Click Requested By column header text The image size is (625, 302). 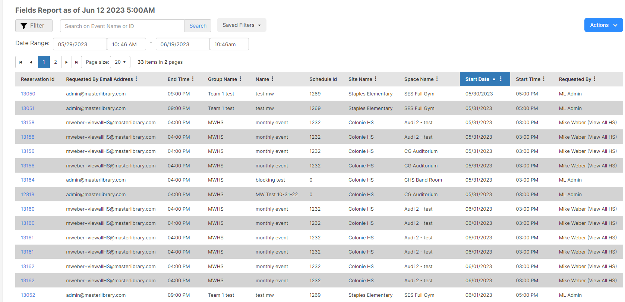point(575,79)
